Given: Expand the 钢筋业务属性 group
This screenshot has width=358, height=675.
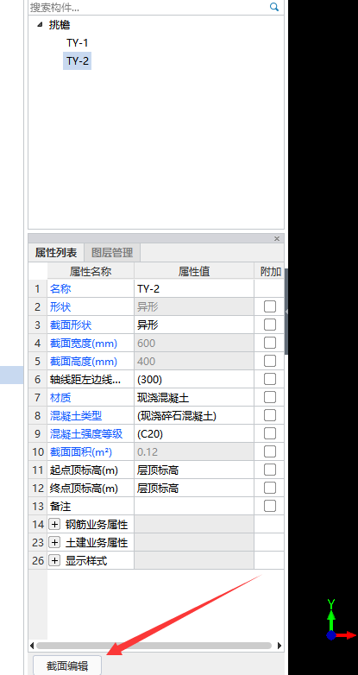Looking at the screenshot, I should pyautogui.click(x=54, y=524).
